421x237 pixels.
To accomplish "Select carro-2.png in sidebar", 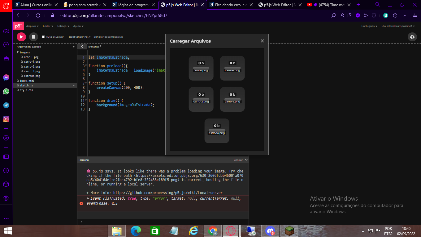I will (x=32, y=66).
